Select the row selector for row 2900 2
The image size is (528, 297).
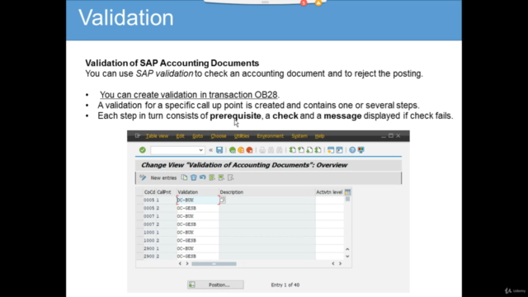139,257
